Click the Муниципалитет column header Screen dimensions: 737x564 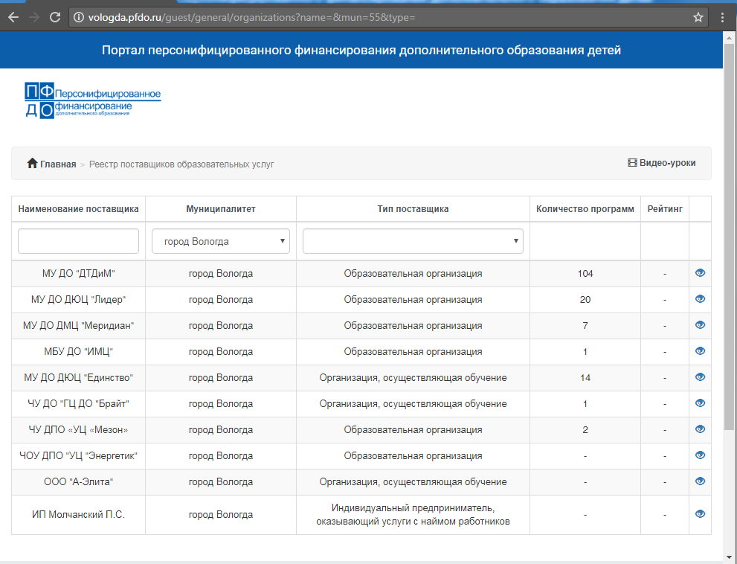pos(220,209)
